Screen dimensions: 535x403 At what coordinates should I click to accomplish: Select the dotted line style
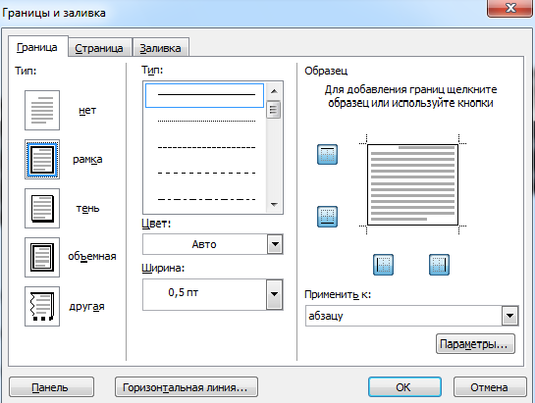coord(206,121)
